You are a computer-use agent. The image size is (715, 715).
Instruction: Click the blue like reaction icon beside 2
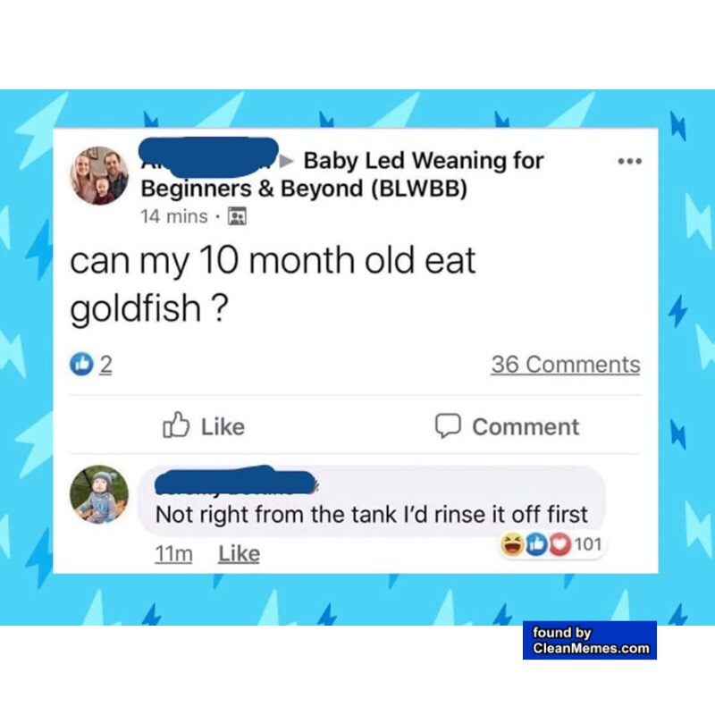coord(81,364)
